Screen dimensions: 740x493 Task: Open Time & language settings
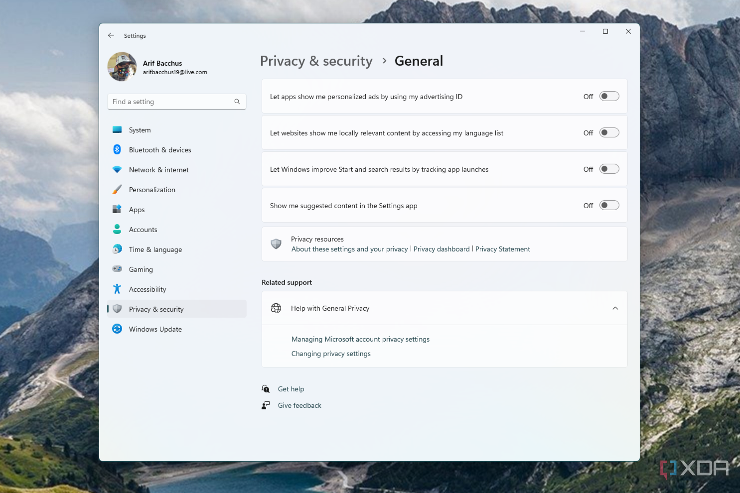tap(176, 249)
